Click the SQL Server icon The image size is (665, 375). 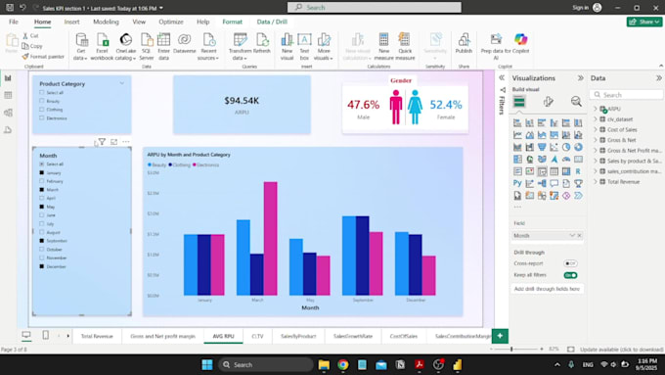(147, 40)
